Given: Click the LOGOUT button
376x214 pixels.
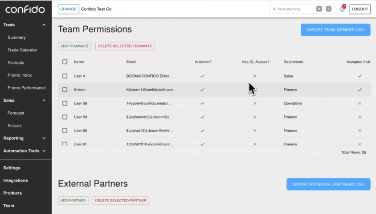Looking at the screenshot, I should 360,9.
